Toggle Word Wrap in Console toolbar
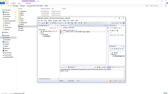The width and height of the screenshot is (168, 94). [x=106, y=67]
